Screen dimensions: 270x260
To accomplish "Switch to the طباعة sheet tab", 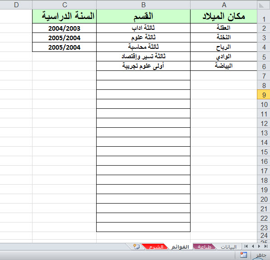I will pyautogui.click(x=204, y=247).
